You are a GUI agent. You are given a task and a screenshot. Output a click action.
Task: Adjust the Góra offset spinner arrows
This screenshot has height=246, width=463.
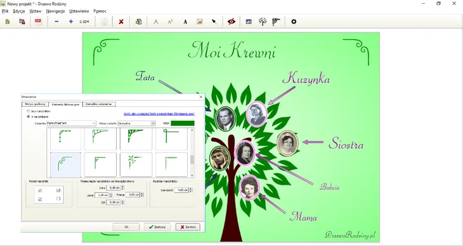123,187
